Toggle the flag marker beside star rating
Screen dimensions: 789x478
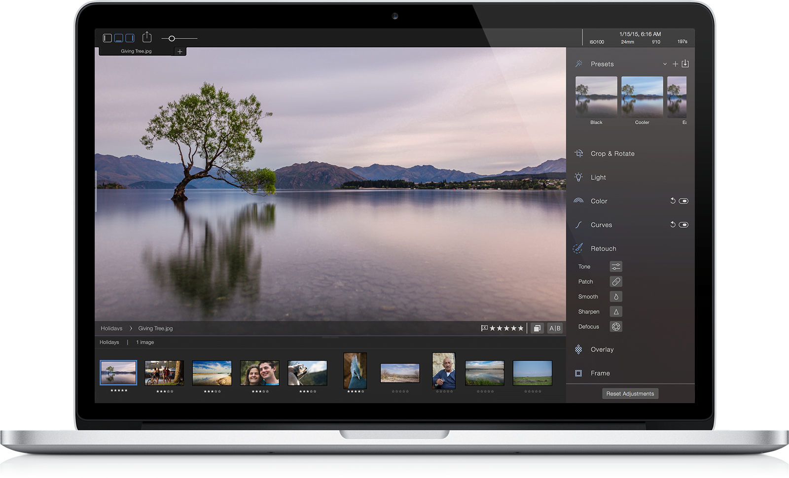coord(484,328)
